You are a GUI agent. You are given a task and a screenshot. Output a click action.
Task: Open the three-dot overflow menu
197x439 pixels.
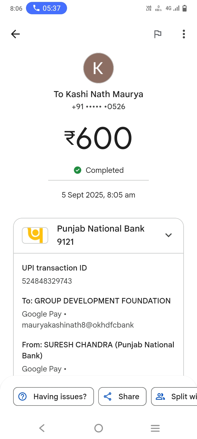(184, 34)
